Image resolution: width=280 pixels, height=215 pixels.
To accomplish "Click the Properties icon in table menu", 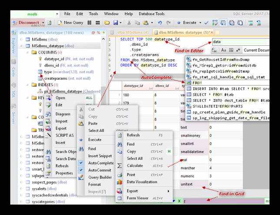I will click(48, 173).
